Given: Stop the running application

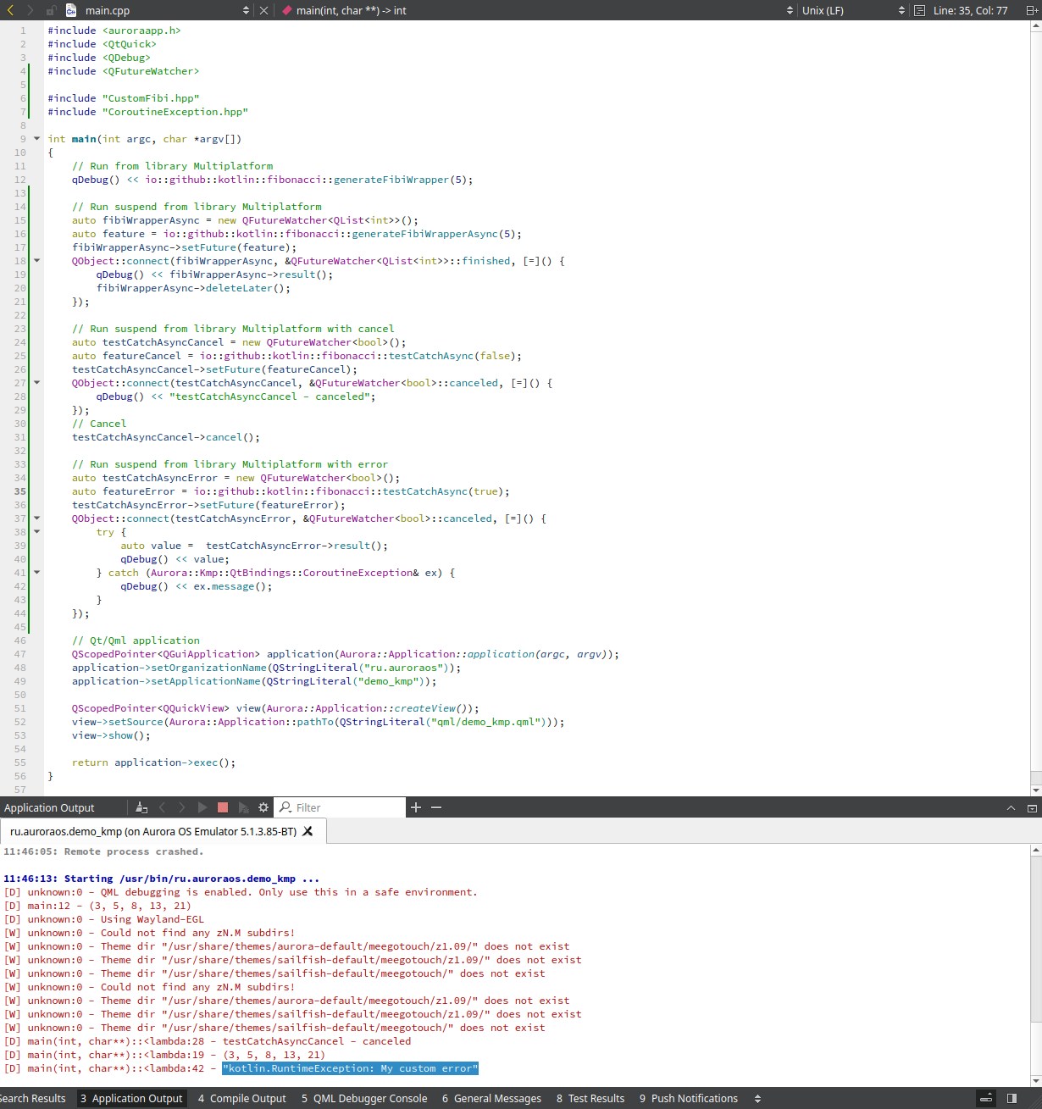Looking at the screenshot, I should coord(223,807).
